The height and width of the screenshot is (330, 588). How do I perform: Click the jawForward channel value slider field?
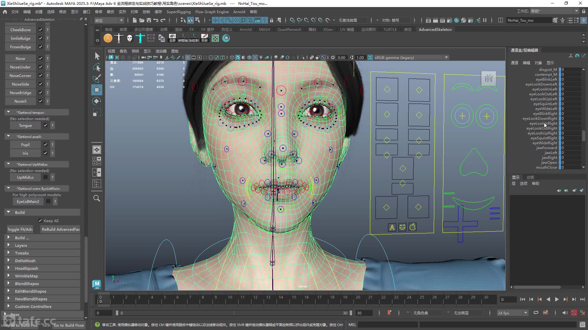click(x=571, y=148)
